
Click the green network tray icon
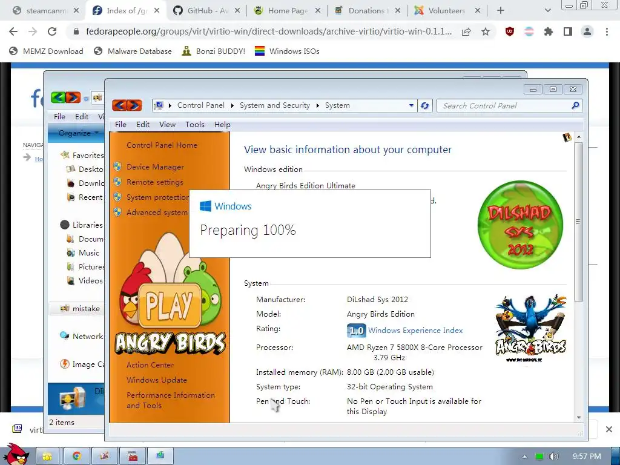539,457
